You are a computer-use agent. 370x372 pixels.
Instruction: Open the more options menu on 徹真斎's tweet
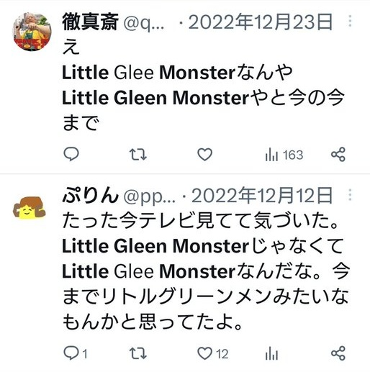[350, 21]
